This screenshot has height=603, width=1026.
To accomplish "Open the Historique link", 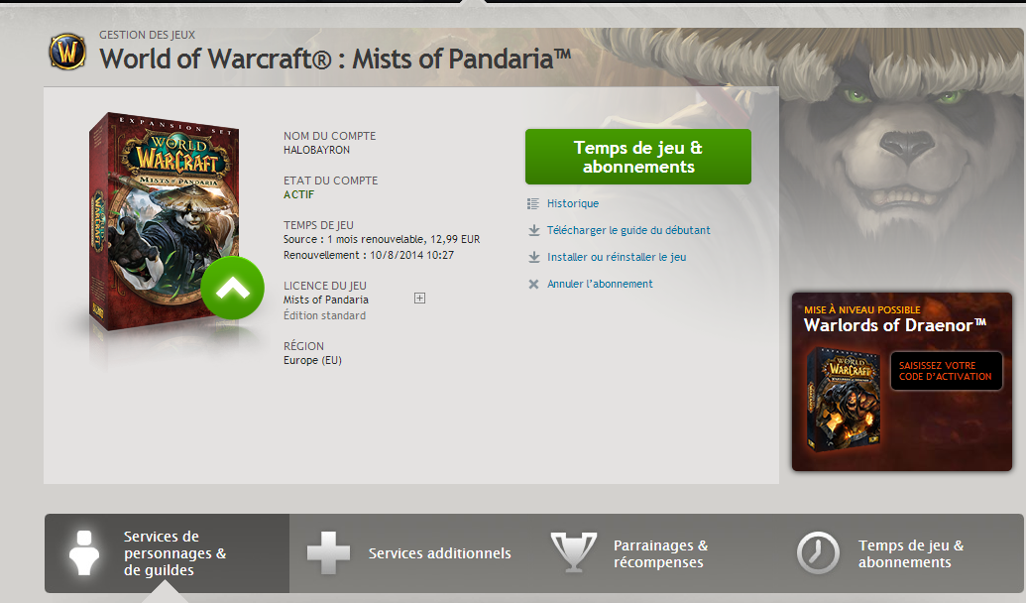I will (573, 203).
